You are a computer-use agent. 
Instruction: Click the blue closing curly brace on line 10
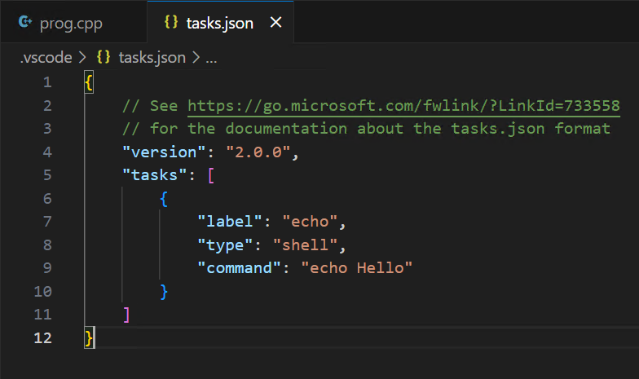tap(164, 292)
